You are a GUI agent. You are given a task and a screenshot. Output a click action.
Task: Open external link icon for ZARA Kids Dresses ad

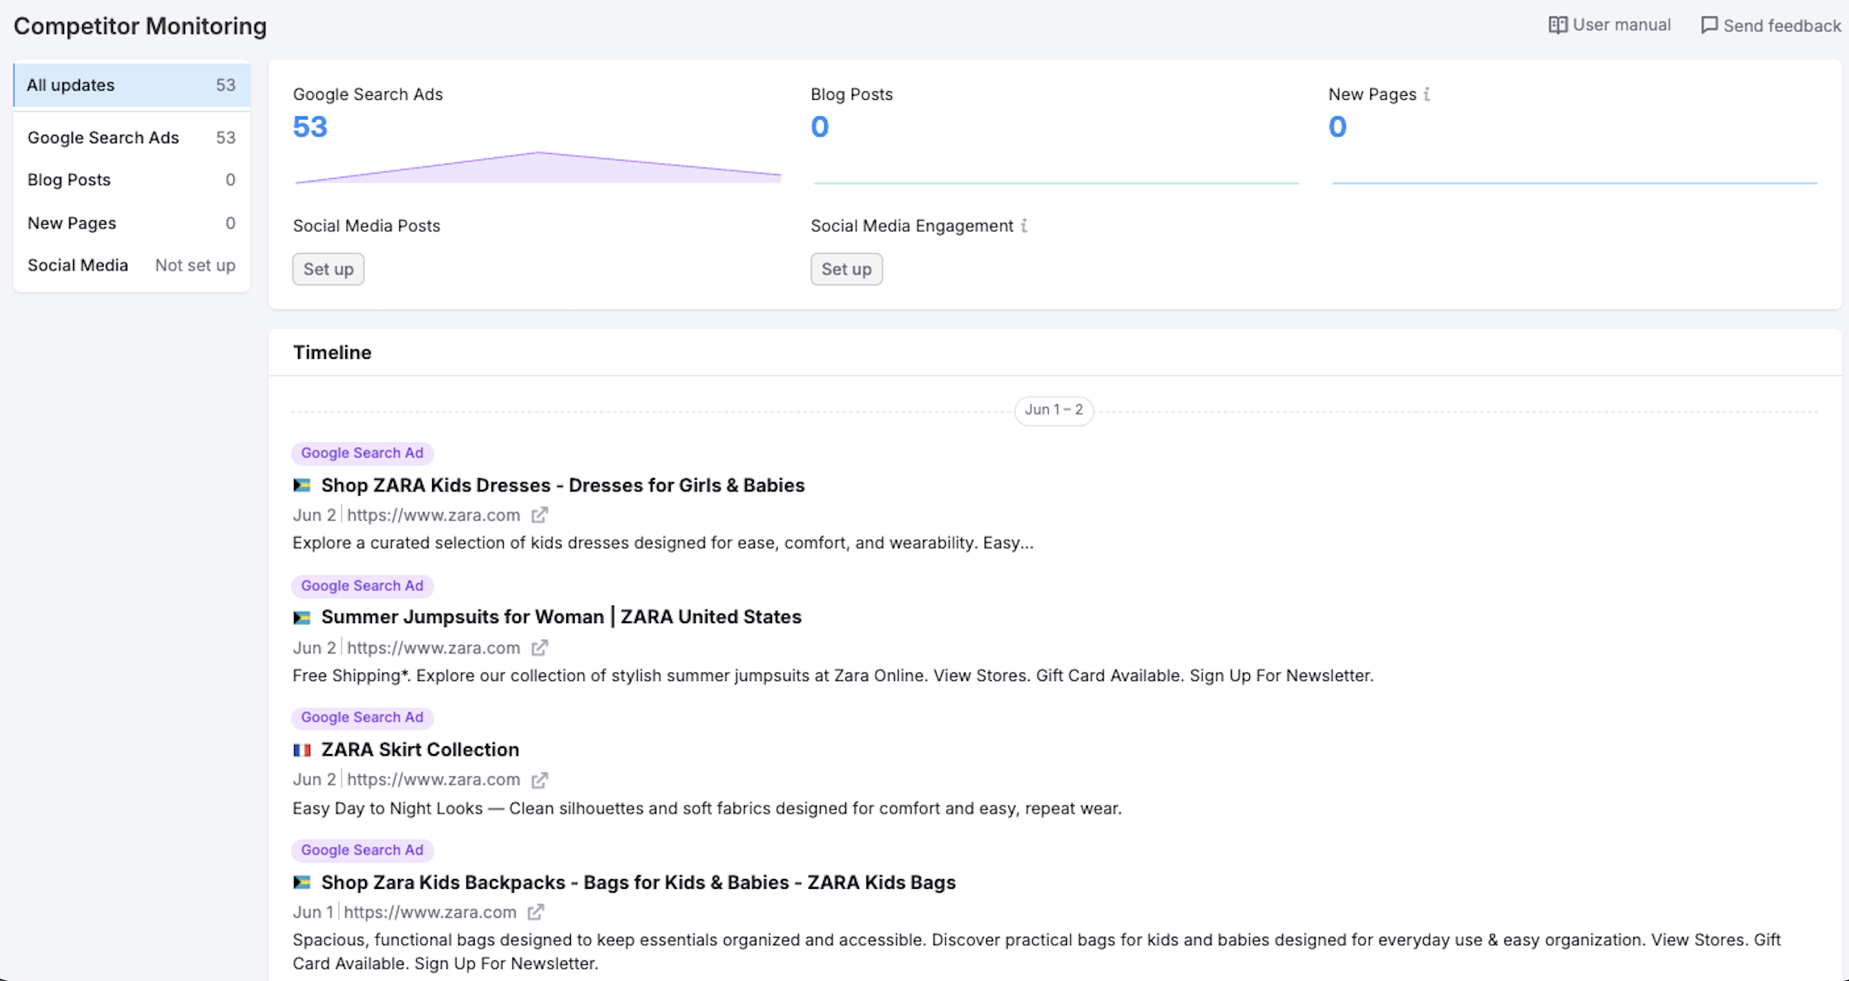[x=540, y=515]
